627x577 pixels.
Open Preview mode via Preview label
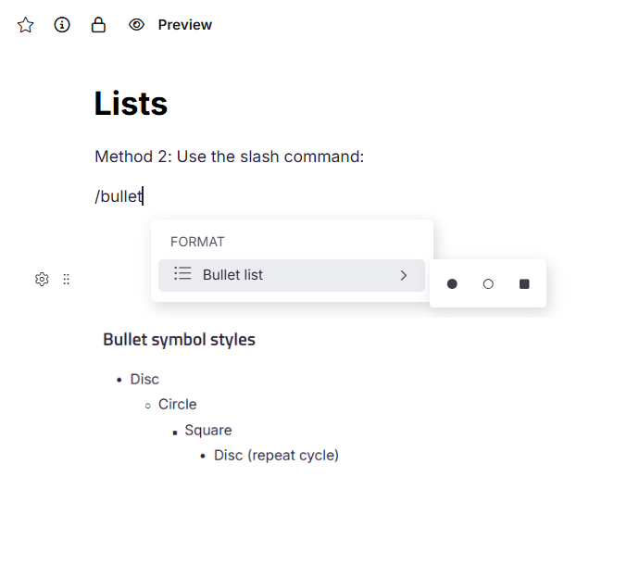[x=184, y=25]
